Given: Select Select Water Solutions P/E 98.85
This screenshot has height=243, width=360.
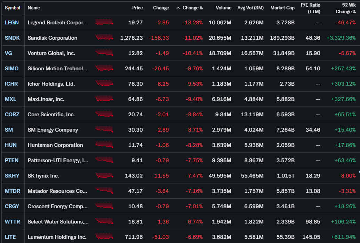Looking at the screenshot, I should point(313,222).
